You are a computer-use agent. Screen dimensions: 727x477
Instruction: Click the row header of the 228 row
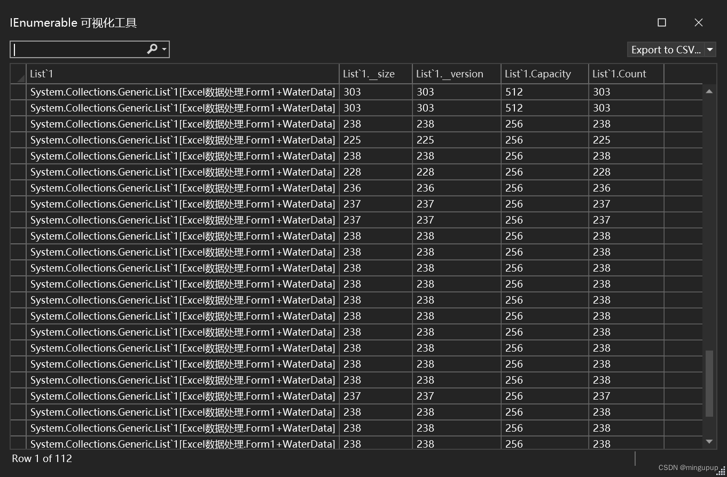point(18,172)
